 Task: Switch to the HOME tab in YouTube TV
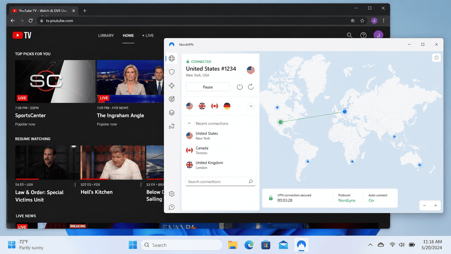click(x=128, y=35)
